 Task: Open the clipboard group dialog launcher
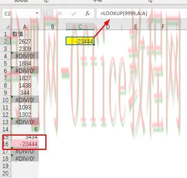coord(45,1)
